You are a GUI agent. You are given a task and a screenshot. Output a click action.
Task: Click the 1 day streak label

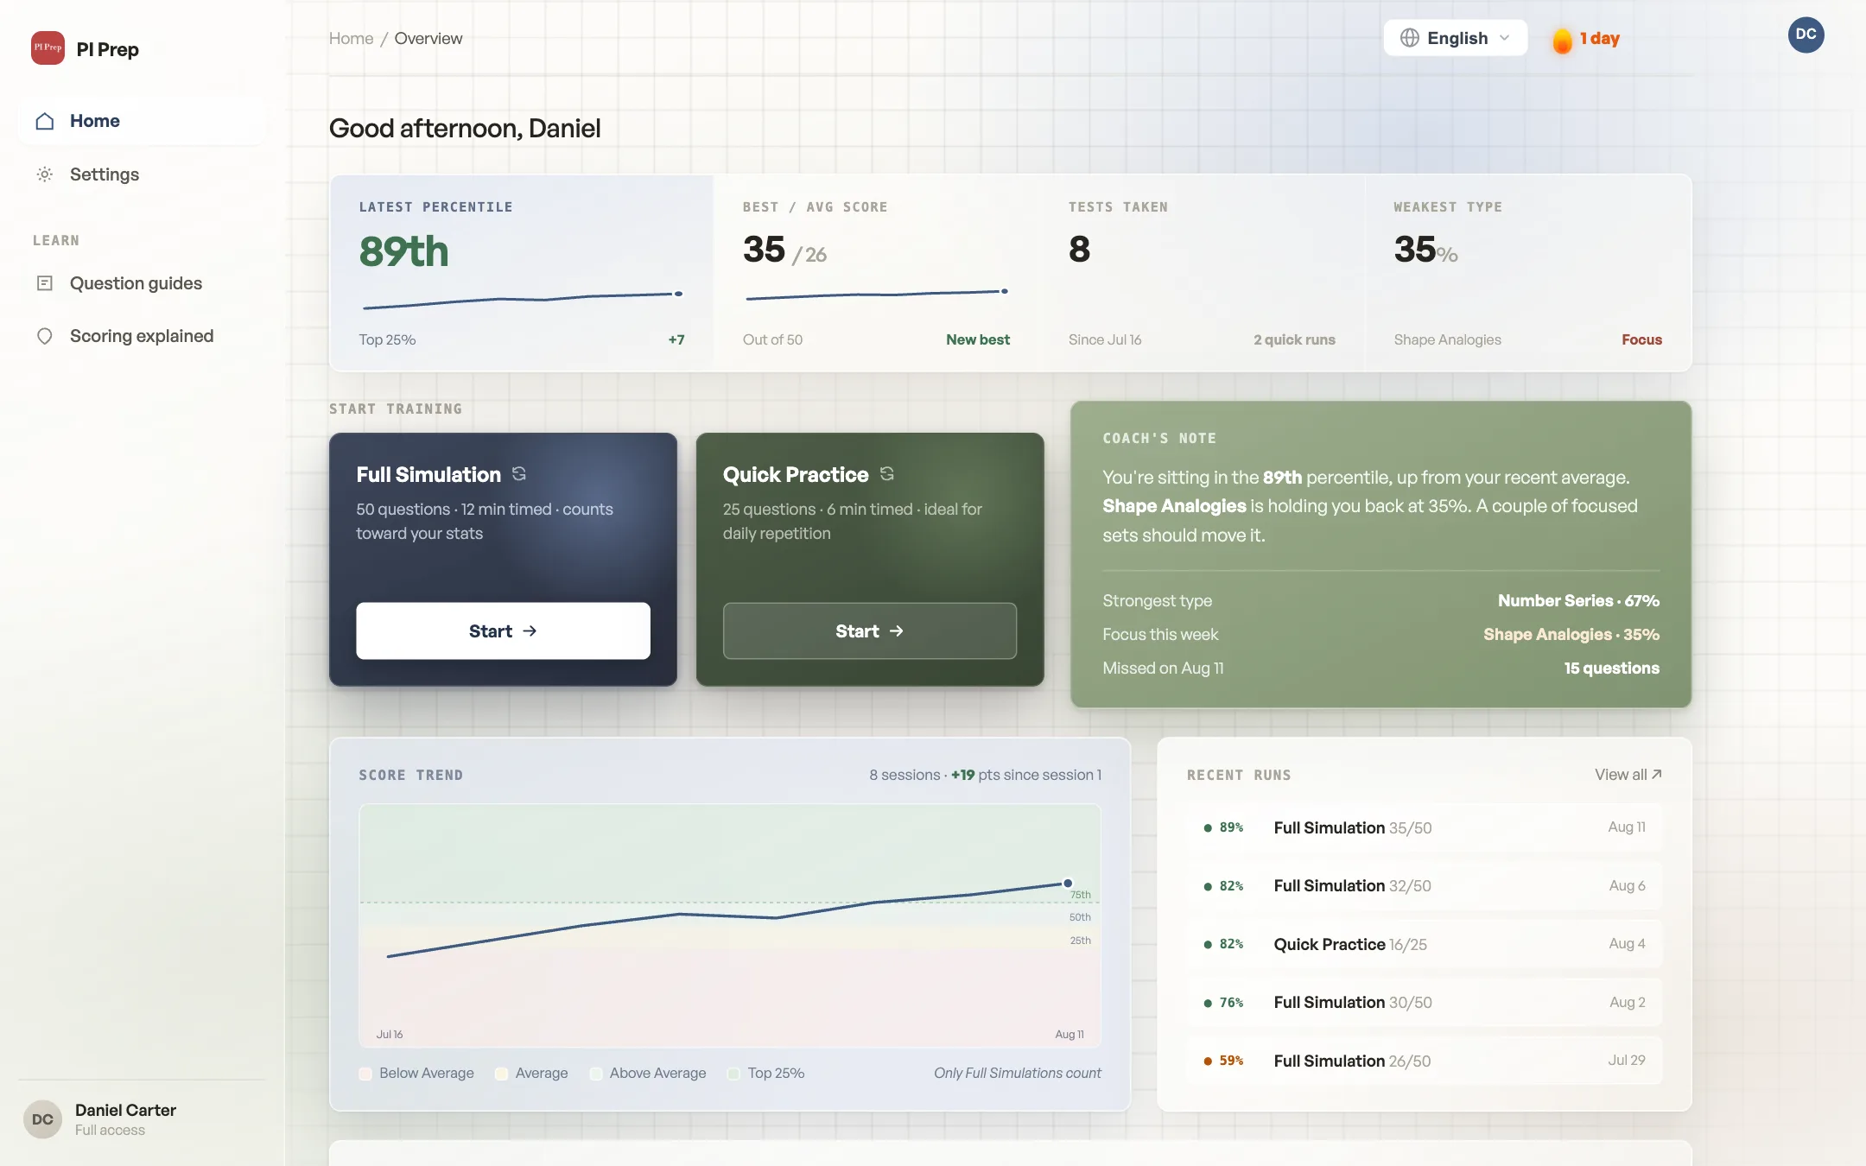point(1600,38)
